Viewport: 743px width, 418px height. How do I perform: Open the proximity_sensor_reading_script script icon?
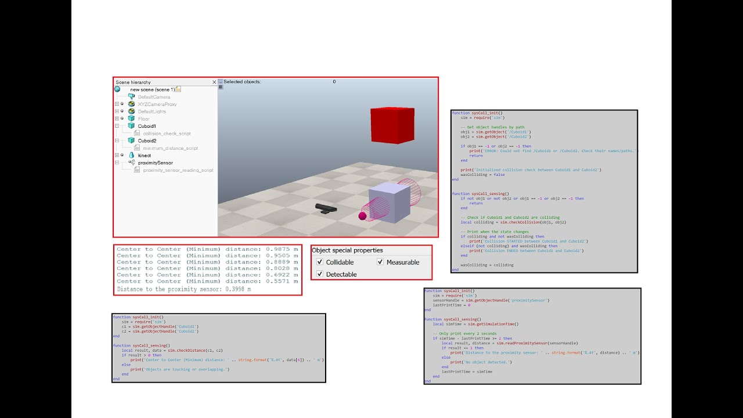(137, 170)
